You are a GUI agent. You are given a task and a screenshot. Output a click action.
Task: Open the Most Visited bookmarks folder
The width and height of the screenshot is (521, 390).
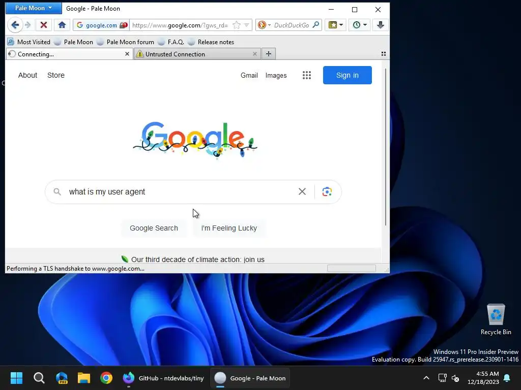point(29,42)
